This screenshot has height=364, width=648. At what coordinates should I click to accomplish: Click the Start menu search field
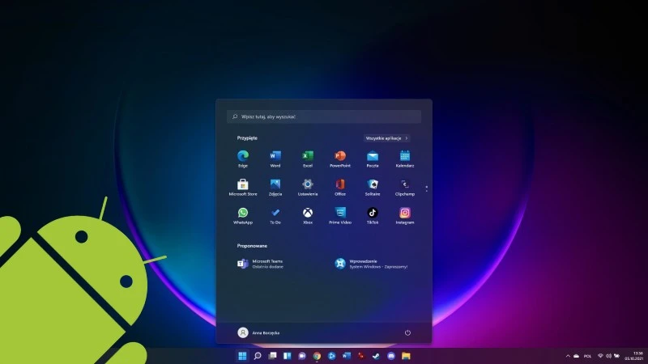click(324, 116)
